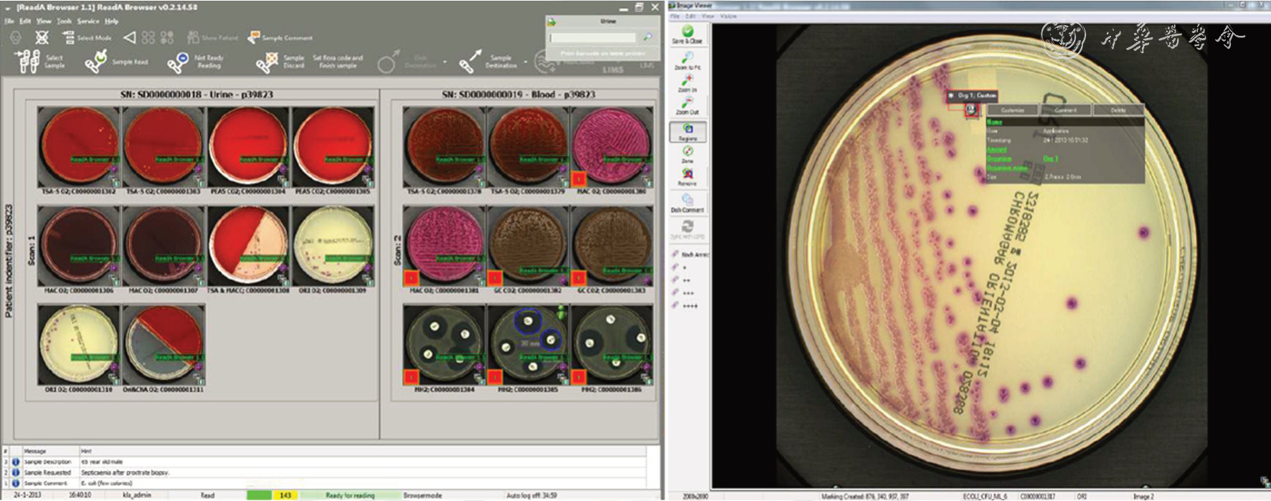Screen dimensions: 1271x501
Task: Click the Zoom Out tool
Action: point(687,105)
